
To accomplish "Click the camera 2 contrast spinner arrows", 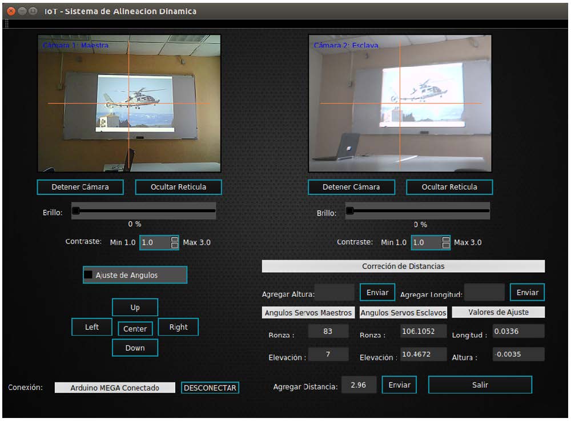I will click(x=446, y=242).
